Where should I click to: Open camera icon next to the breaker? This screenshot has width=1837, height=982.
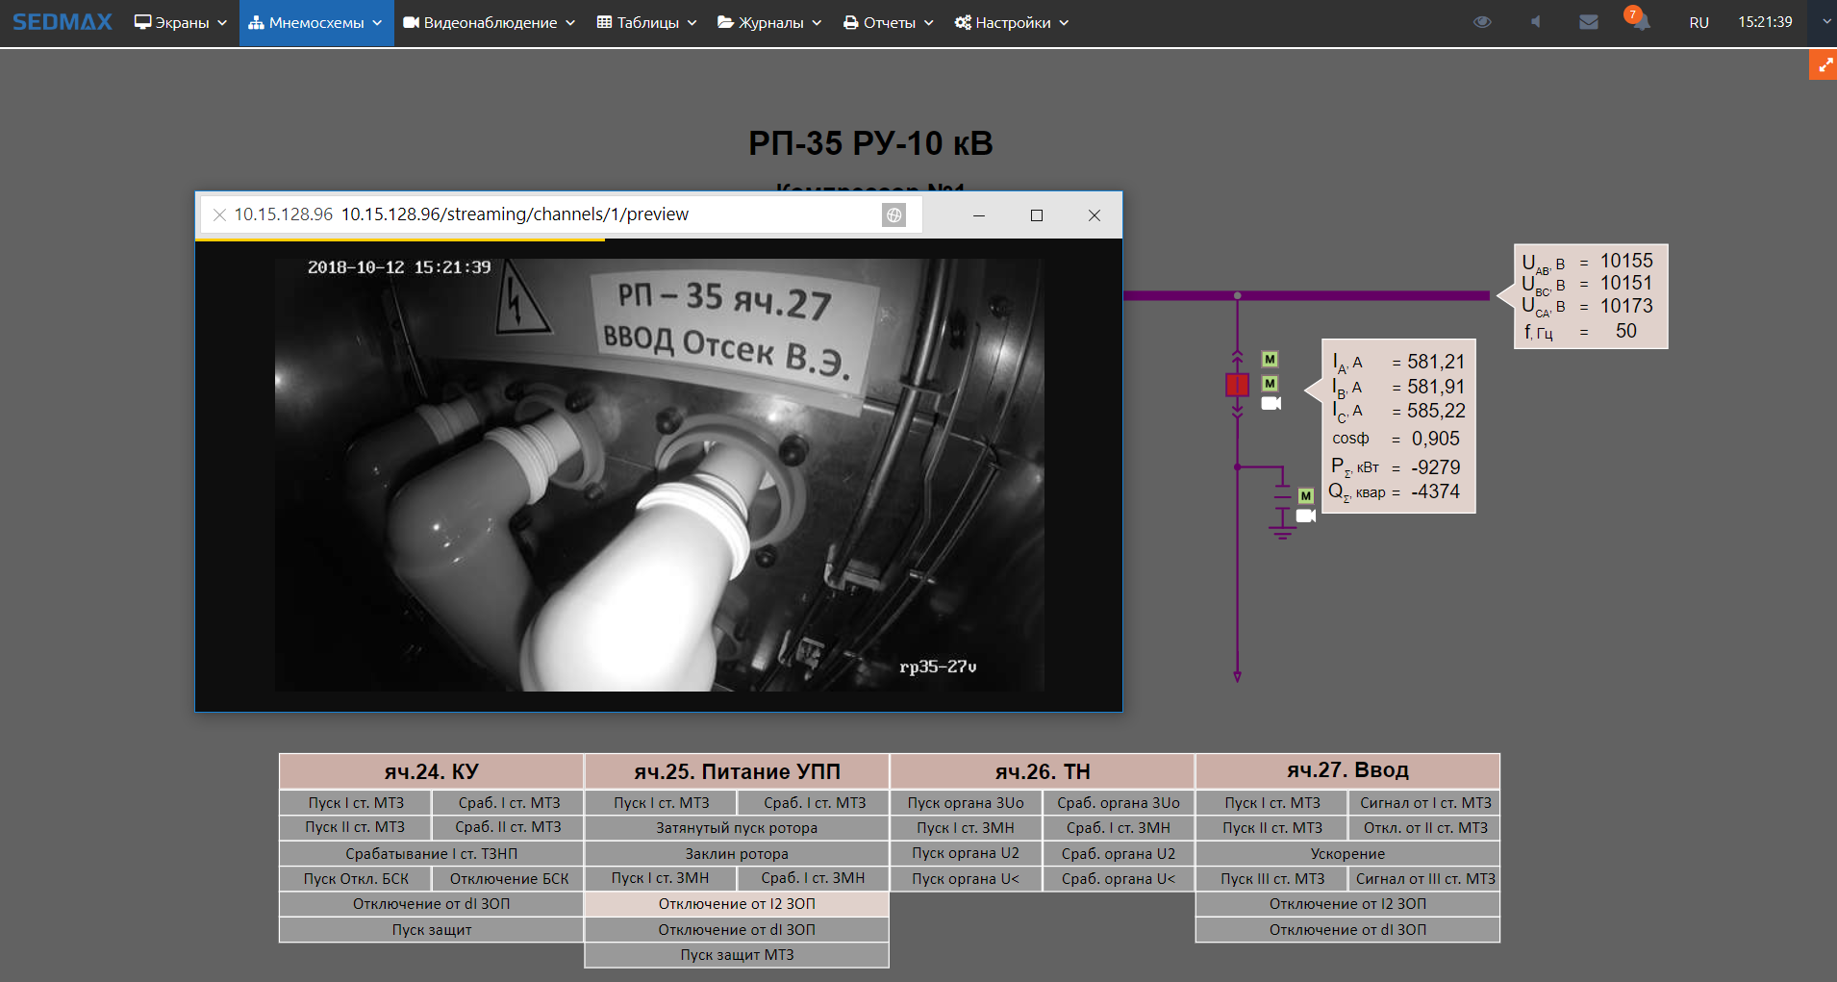1271,404
